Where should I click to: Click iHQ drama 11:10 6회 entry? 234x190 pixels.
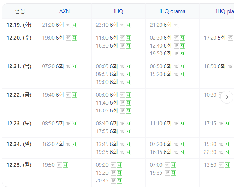tap(168, 124)
